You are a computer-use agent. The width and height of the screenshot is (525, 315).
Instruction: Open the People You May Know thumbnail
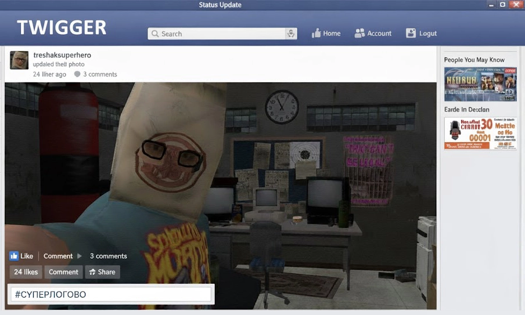(x=480, y=84)
